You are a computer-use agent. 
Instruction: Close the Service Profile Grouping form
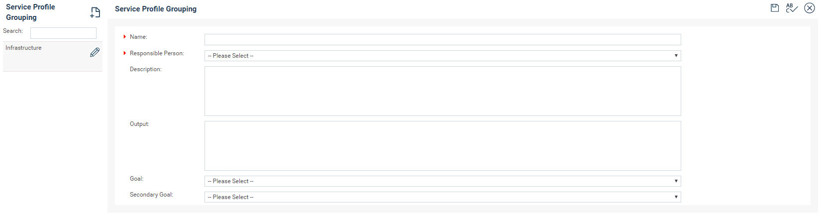[810, 8]
